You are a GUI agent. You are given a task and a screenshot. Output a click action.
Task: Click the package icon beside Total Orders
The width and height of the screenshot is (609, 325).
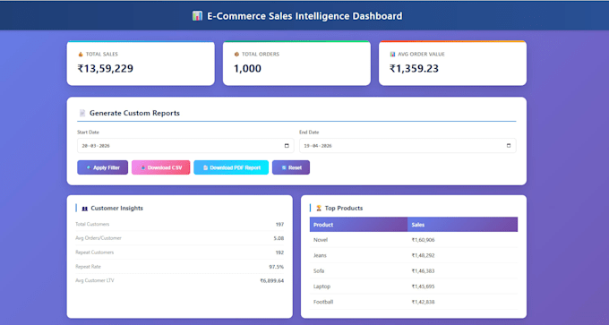(236, 55)
